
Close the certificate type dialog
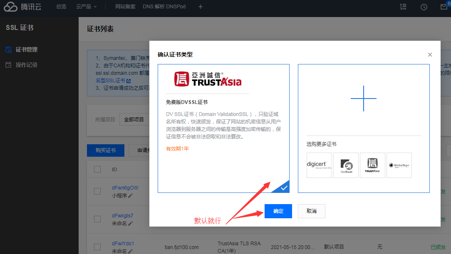coord(430,54)
